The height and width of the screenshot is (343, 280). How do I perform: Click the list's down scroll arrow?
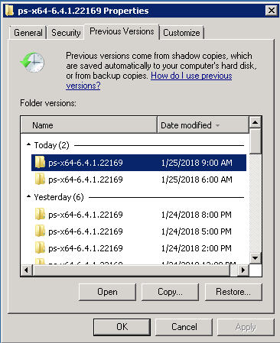256,258
